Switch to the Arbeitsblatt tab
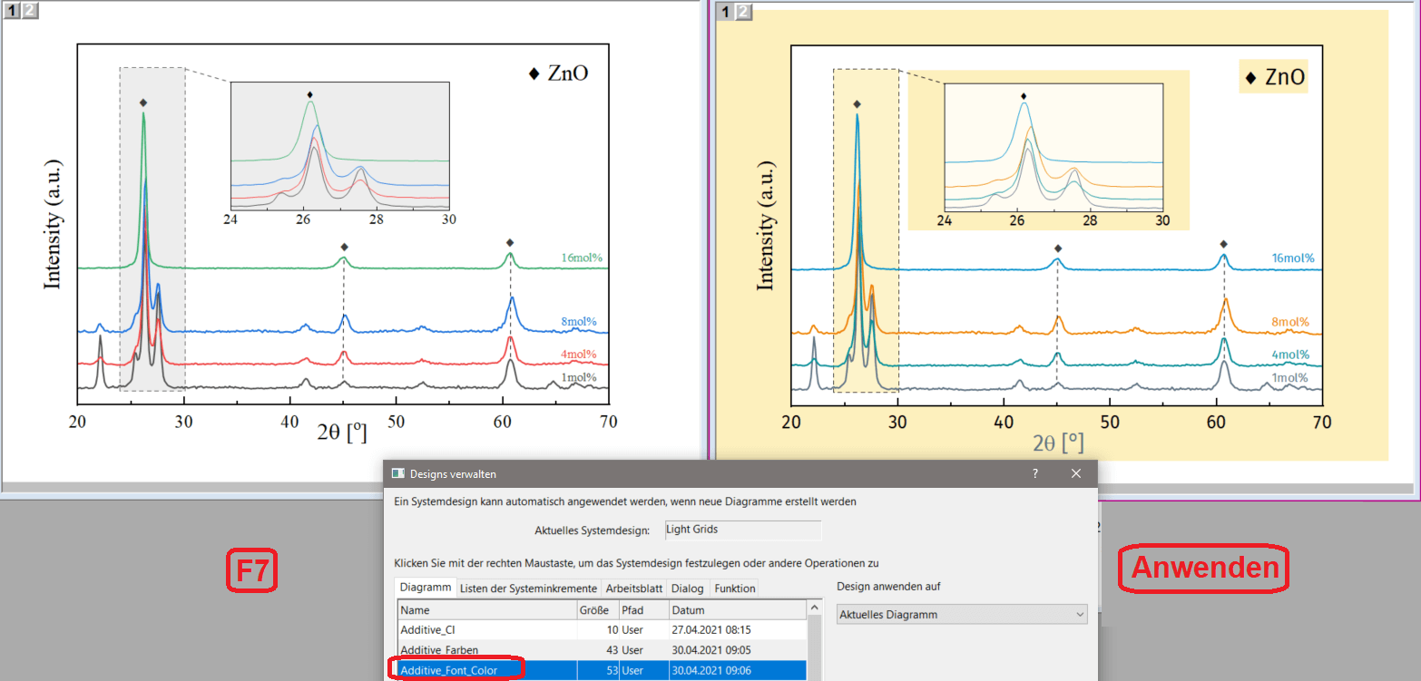The width and height of the screenshot is (1421, 681). [x=634, y=588]
